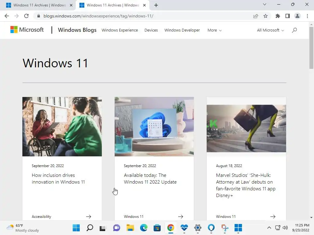Screen dimensions: 314x235
Task: Click the Accessibility category link
Action: (41, 216)
